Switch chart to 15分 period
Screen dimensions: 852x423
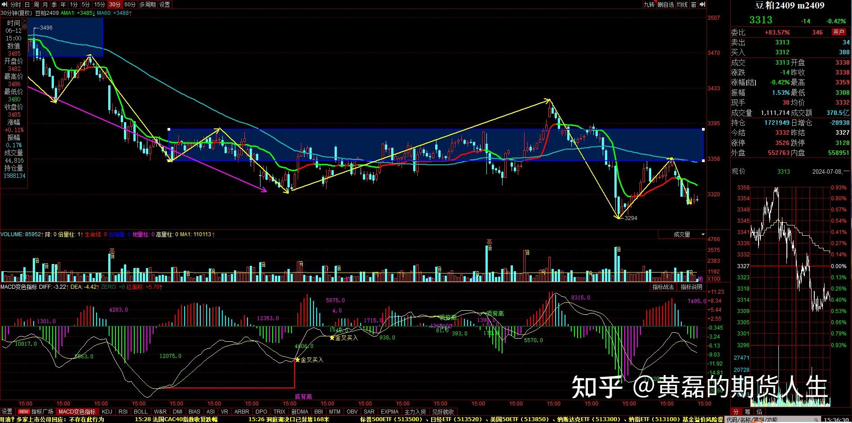(99, 4)
